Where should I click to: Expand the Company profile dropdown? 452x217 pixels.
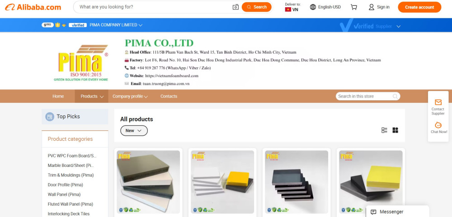click(130, 97)
